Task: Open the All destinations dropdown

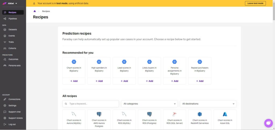Action: [208, 104]
